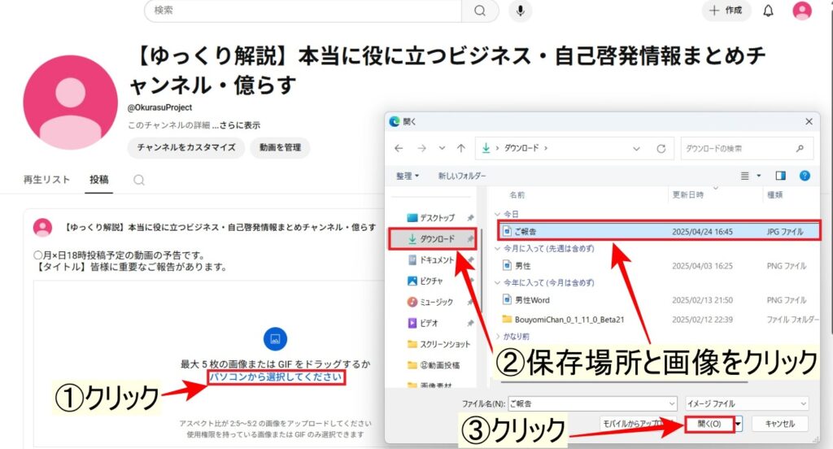Image resolution: width=833 pixels, height=449 pixels.
Task: Collapse 今月に入って (先週は含めず) group
Action: click(498, 248)
